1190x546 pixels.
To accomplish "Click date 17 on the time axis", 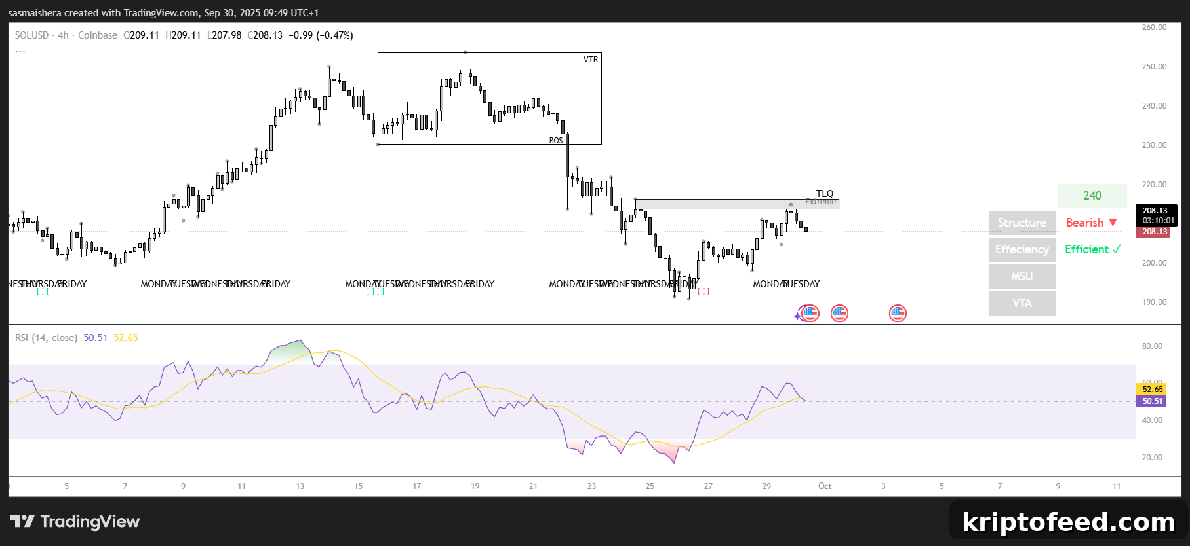I will (x=416, y=486).
